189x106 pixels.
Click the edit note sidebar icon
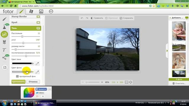click(x=5, y=67)
